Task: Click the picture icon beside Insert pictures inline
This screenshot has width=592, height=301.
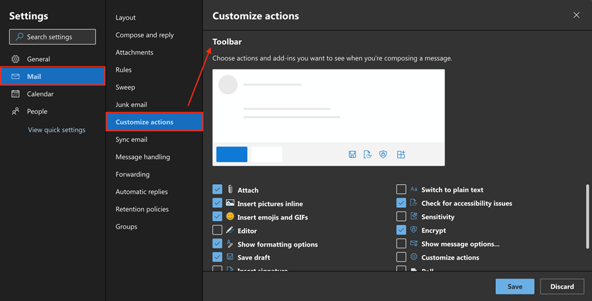Action: point(230,203)
